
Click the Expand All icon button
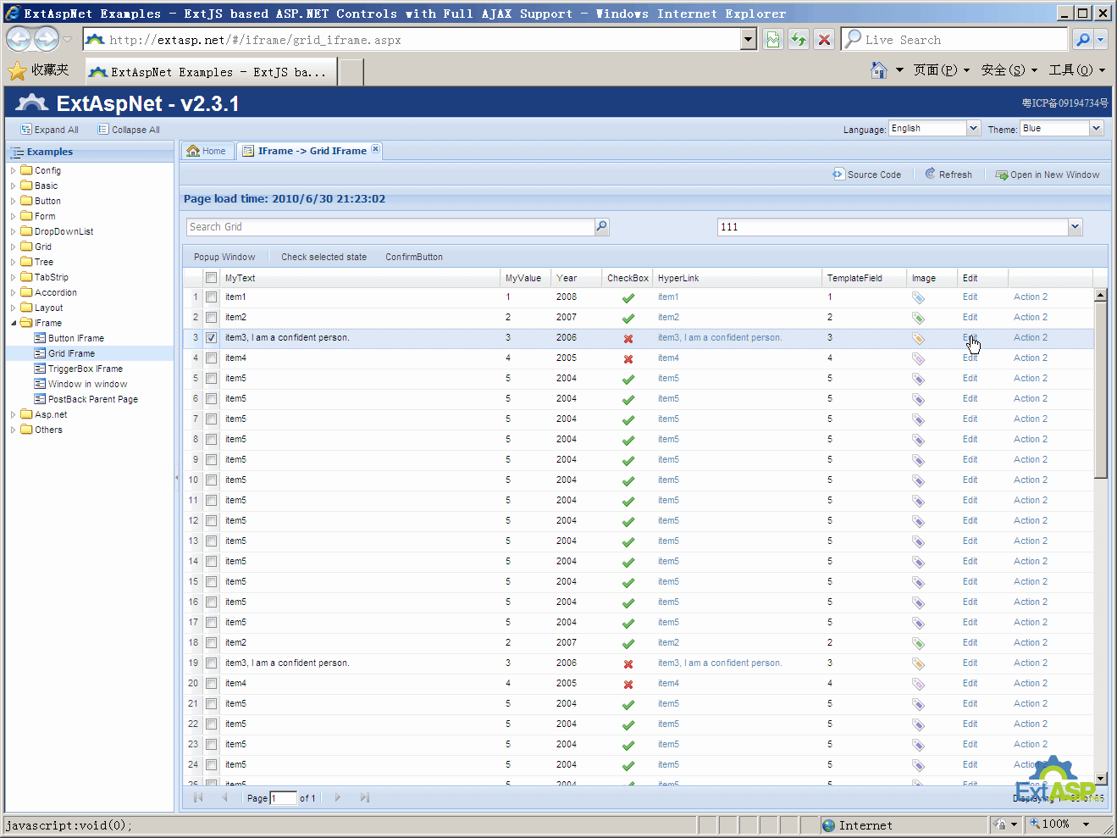pyautogui.click(x=49, y=130)
